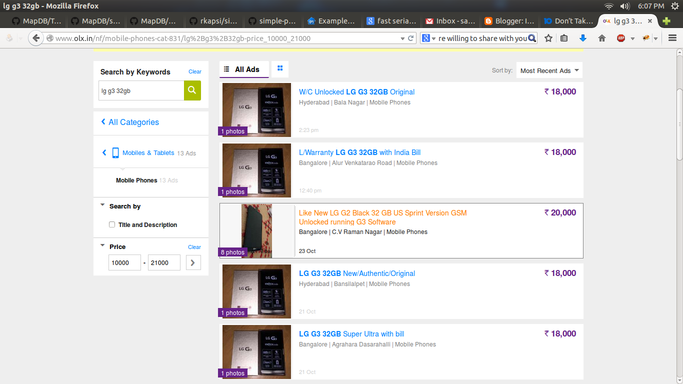Viewport: 683px width, 384px height.
Task: Click the maximum price field showing 21000
Action: 164,262
